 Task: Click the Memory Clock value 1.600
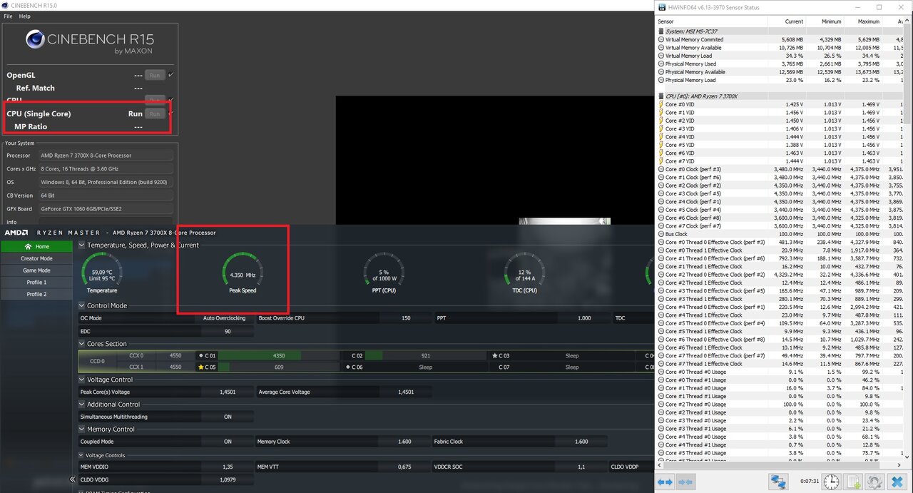404,442
